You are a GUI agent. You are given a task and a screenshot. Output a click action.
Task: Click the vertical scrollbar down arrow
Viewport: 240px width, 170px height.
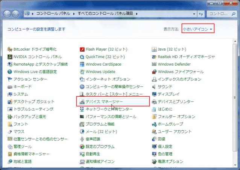click(x=235, y=165)
